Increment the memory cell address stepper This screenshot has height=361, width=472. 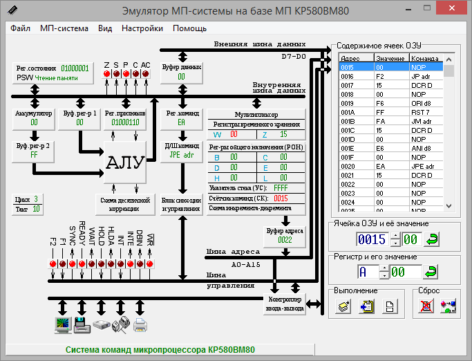(395, 236)
